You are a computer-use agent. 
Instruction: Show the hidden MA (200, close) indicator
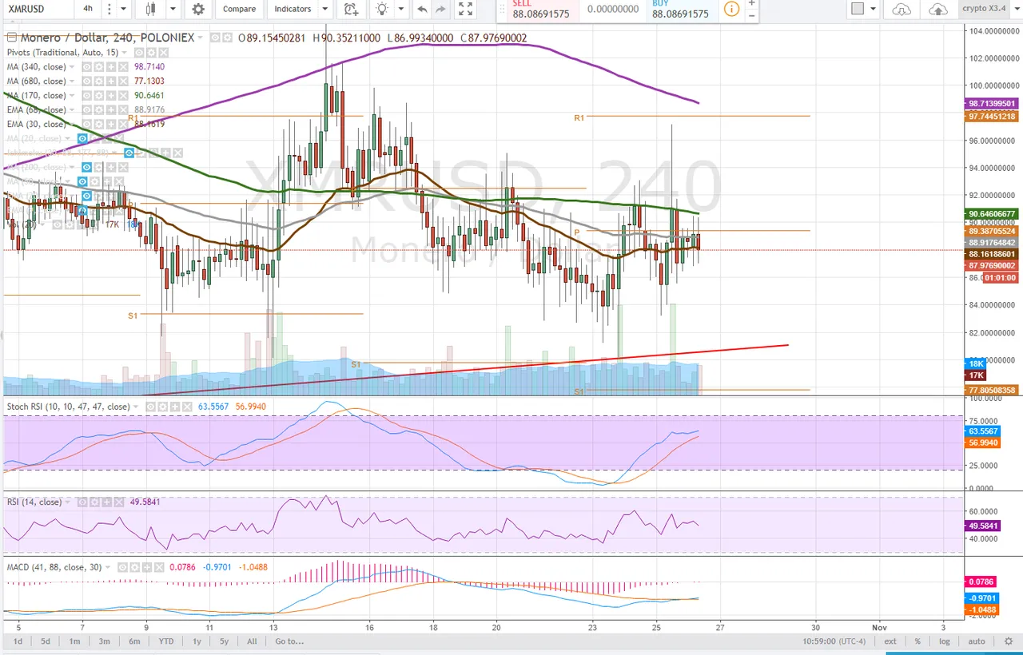coord(86,167)
